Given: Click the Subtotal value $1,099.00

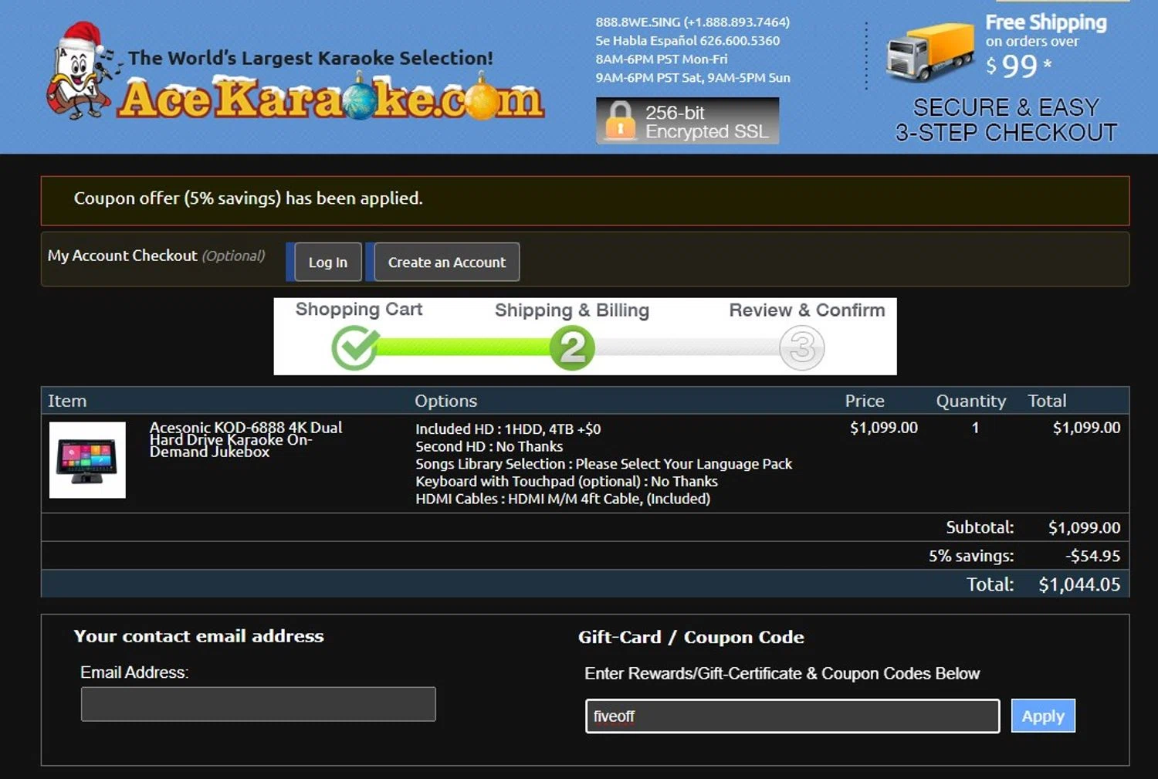Looking at the screenshot, I should tap(1084, 528).
